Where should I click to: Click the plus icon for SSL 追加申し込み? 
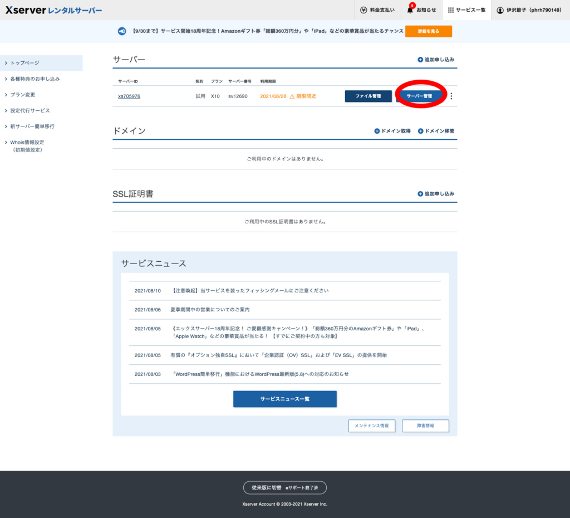420,194
